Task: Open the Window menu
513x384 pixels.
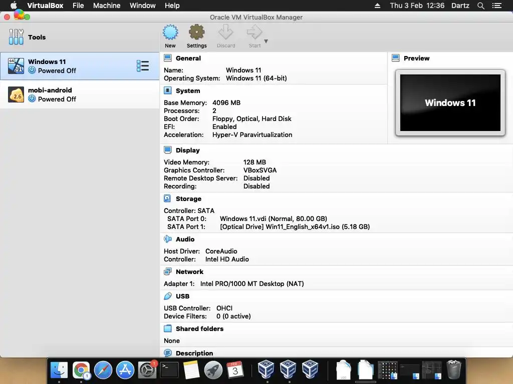Action: click(x=143, y=5)
